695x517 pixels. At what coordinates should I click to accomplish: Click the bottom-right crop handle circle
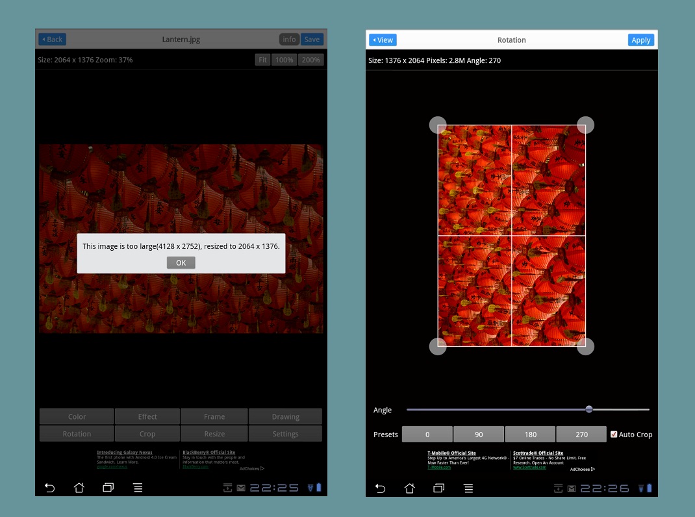tap(585, 346)
